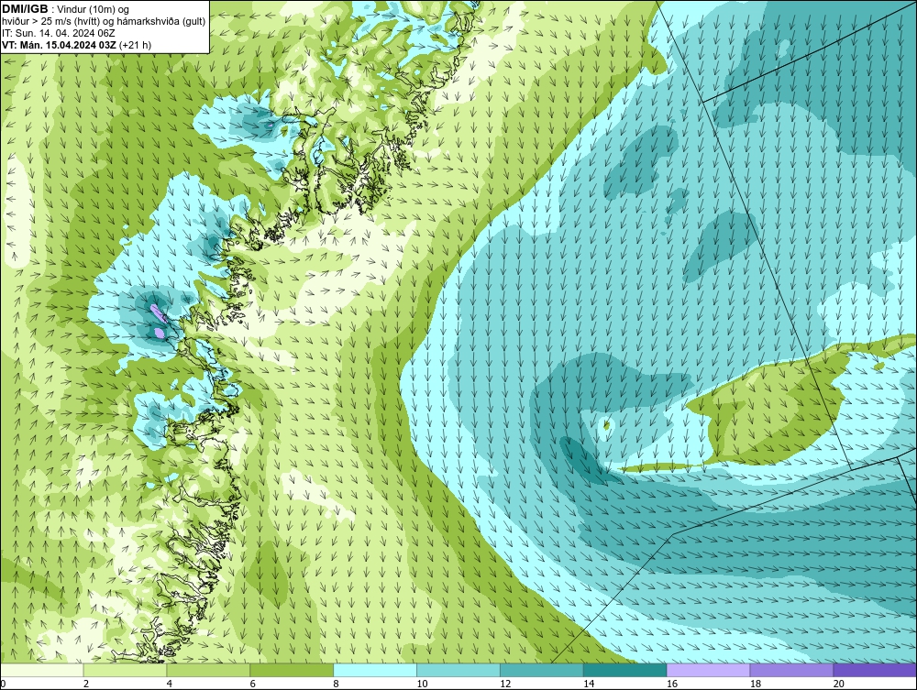This screenshot has width=917, height=690.
Task: Click the legend scale value 10
Action: [422, 684]
